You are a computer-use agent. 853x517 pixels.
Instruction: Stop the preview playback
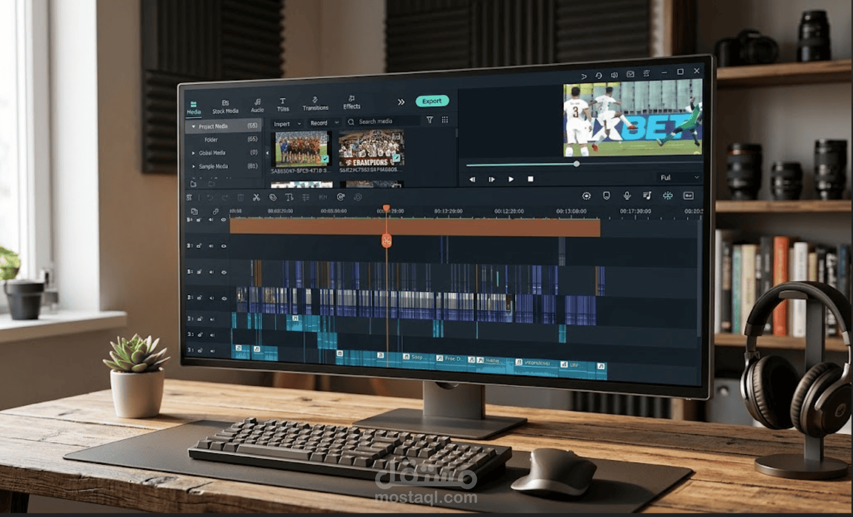[x=530, y=179]
